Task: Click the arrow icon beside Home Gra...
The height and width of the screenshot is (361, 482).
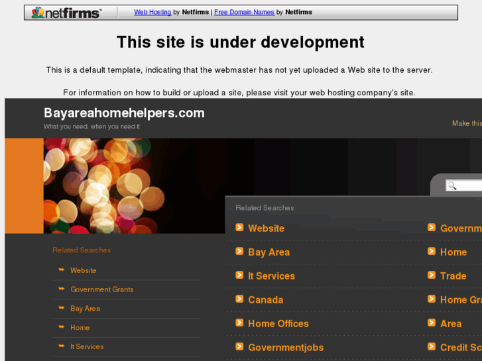Action: [432, 299]
